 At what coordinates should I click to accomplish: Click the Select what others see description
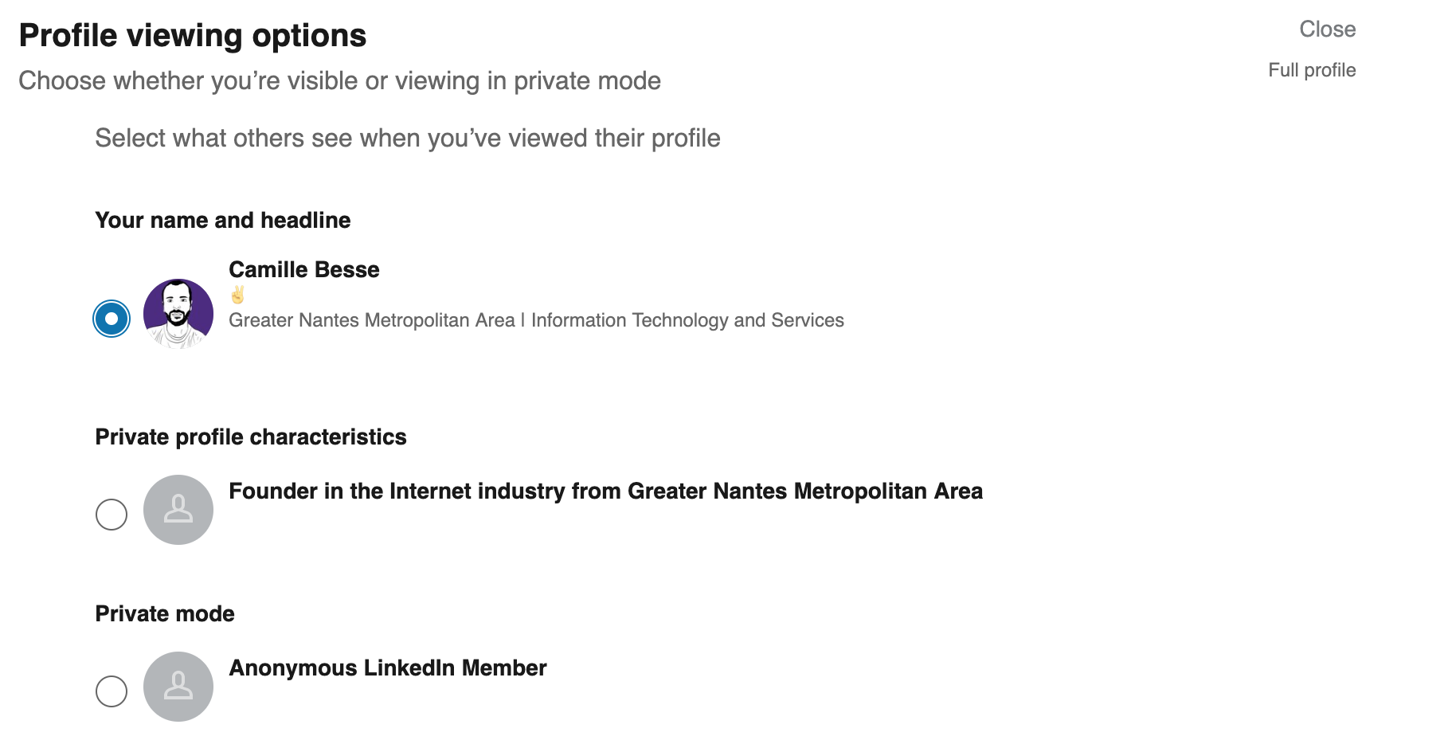click(408, 139)
